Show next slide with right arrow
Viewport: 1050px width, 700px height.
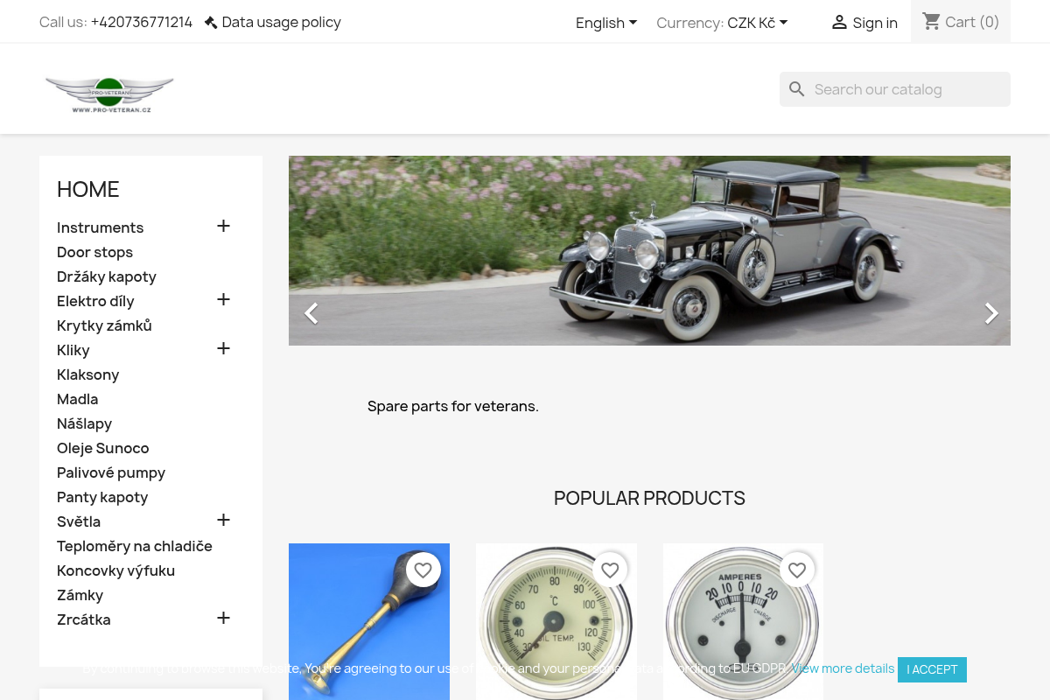[x=990, y=313]
